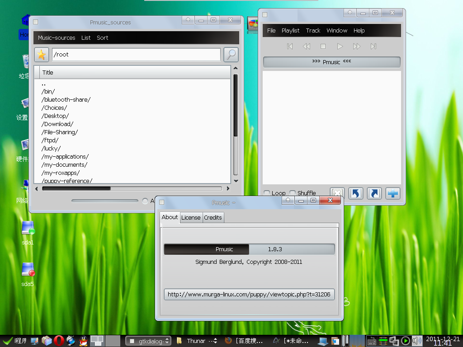Enable the Shuffle checkbox
Screen dimensions: 463x347
[293, 193]
